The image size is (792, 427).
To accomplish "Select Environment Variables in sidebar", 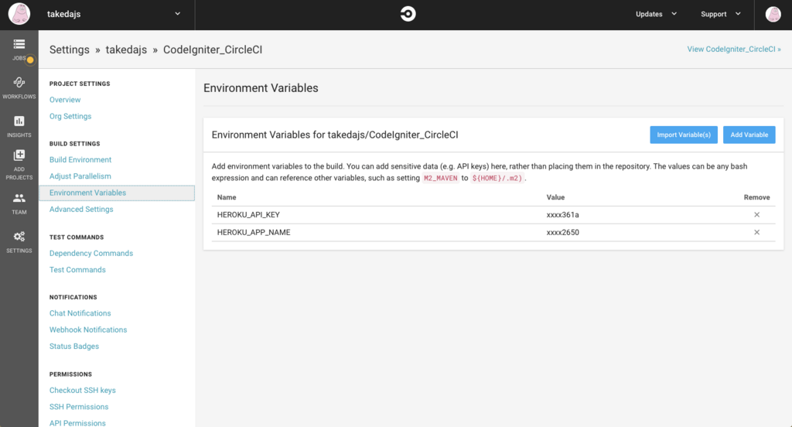I will 117,193.
